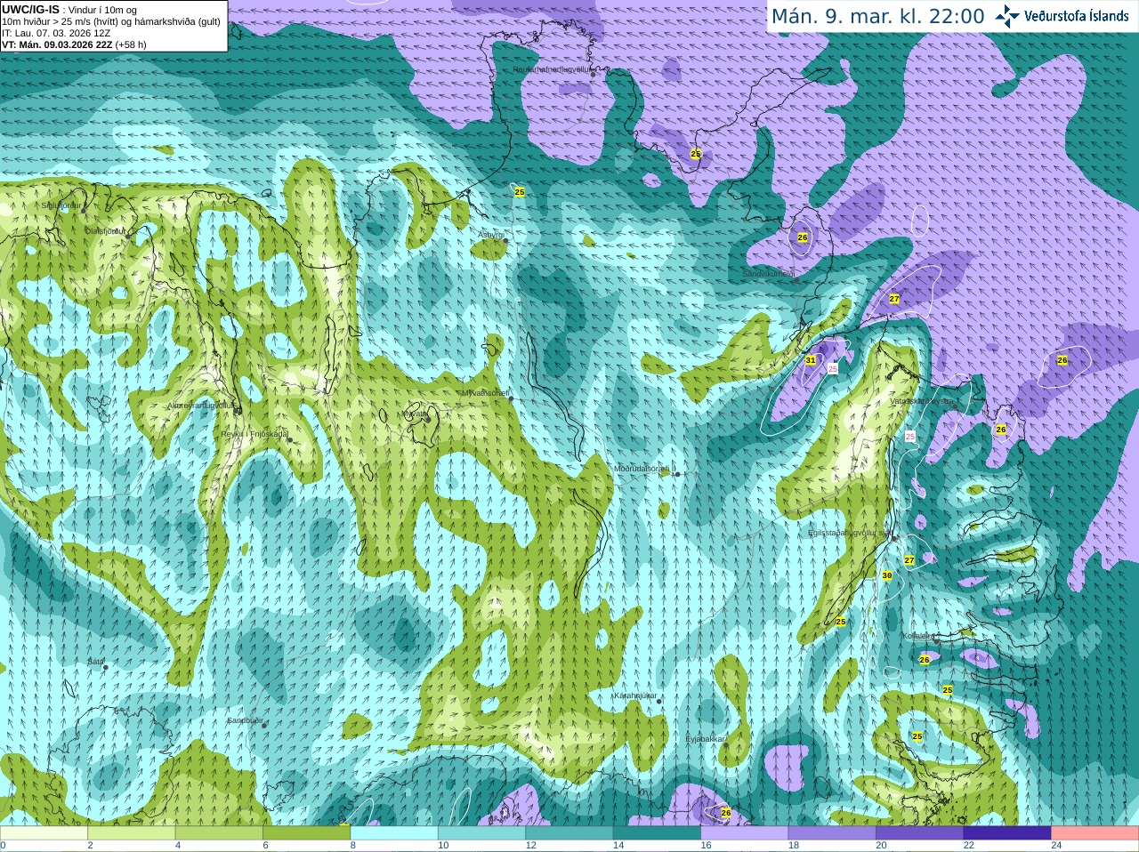Click the white 25 label beside the 31 marker
This screenshot has width=1139, height=852.
click(x=833, y=367)
